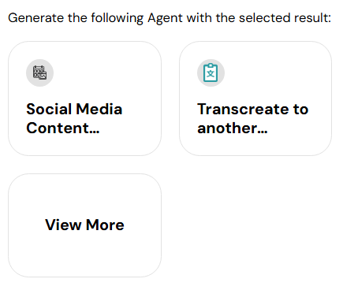The width and height of the screenshot is (343, 290).
Task: Choose the agent with the calendar-image icon
Action: tap(84, 99)
